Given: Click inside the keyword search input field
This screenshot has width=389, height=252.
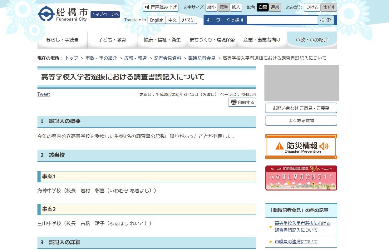Looking at the screenshot, I should [282, 20].
